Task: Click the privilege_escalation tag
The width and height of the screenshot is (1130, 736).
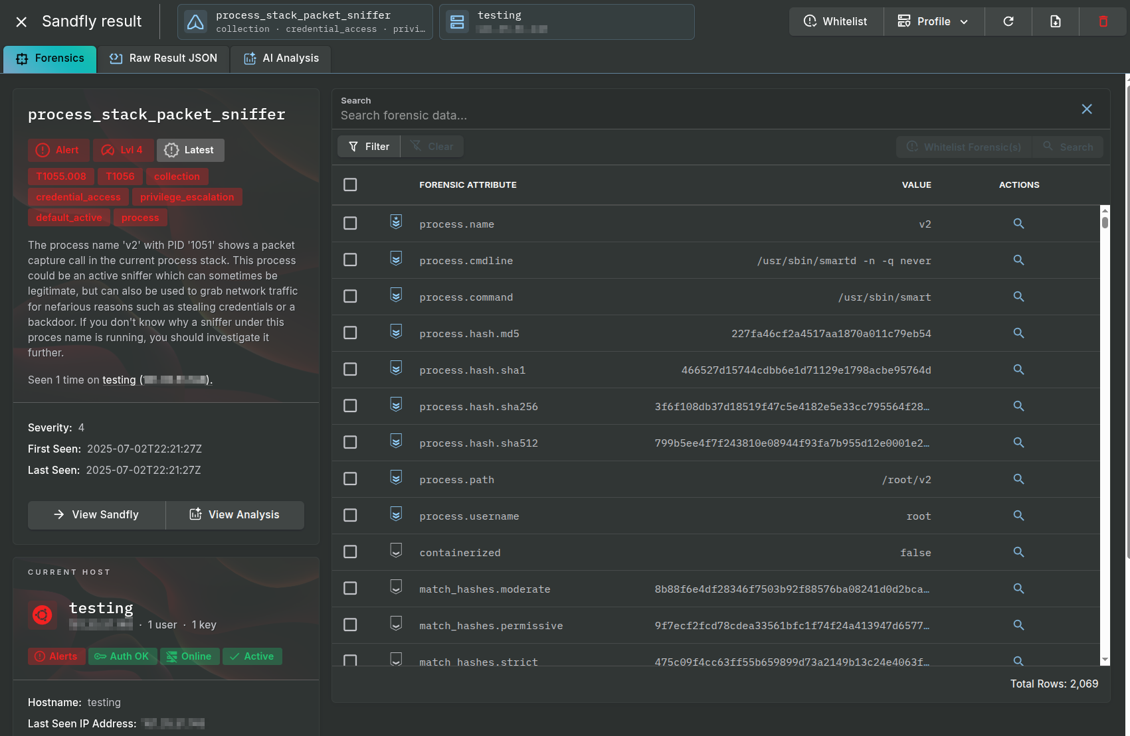Action: [187, 197]
